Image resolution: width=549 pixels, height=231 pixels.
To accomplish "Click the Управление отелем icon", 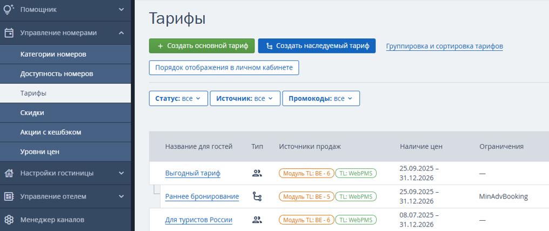I will pyautogui.click(x=9, y=196).
